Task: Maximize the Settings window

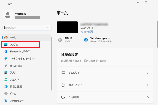Action: (146, 3)
